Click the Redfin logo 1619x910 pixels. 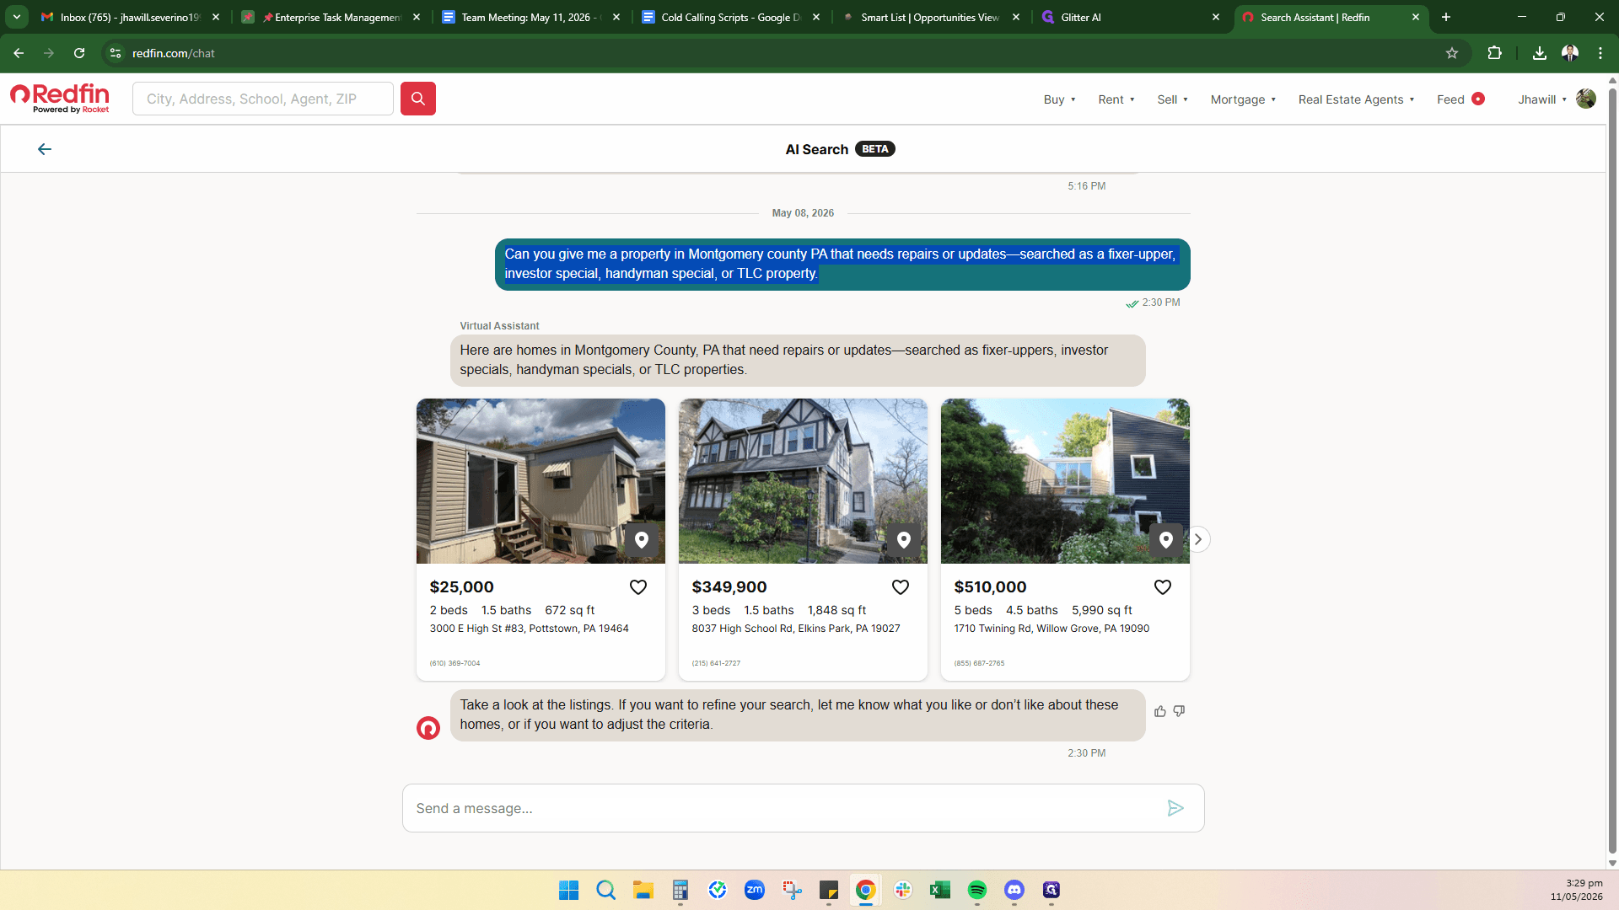60,99
